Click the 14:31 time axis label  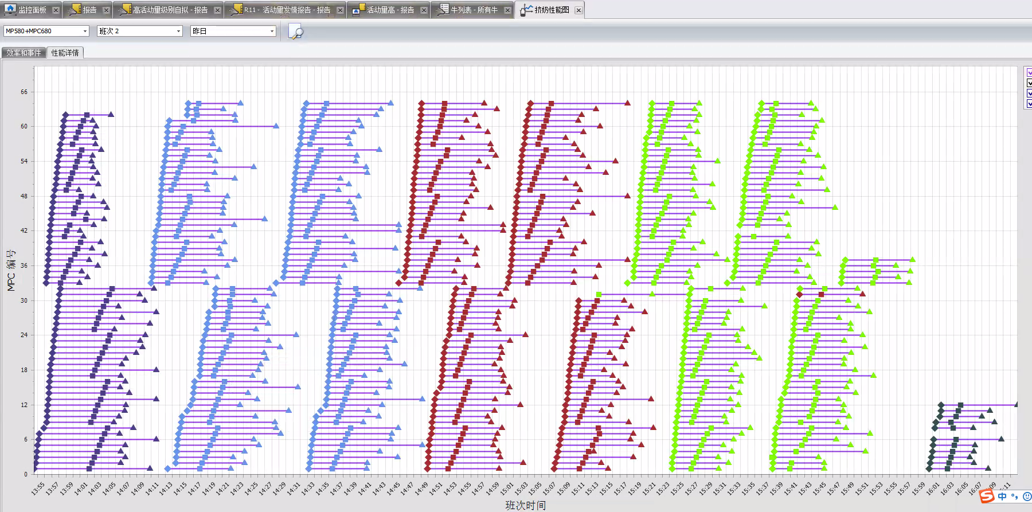point(294,488)
